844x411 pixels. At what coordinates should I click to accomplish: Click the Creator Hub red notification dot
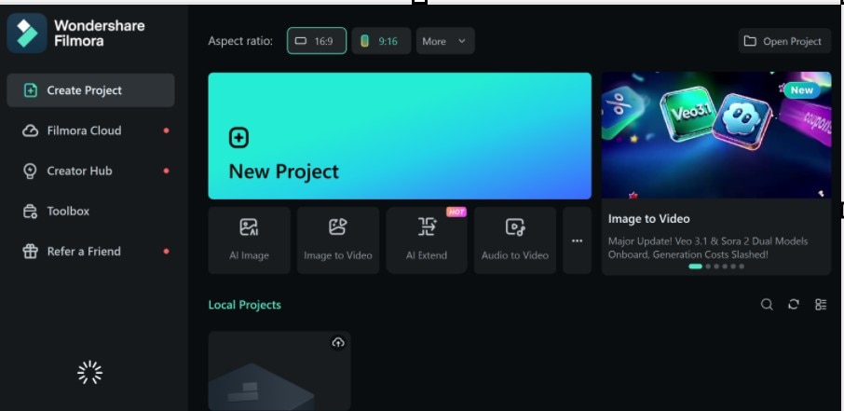pos(166,171)
